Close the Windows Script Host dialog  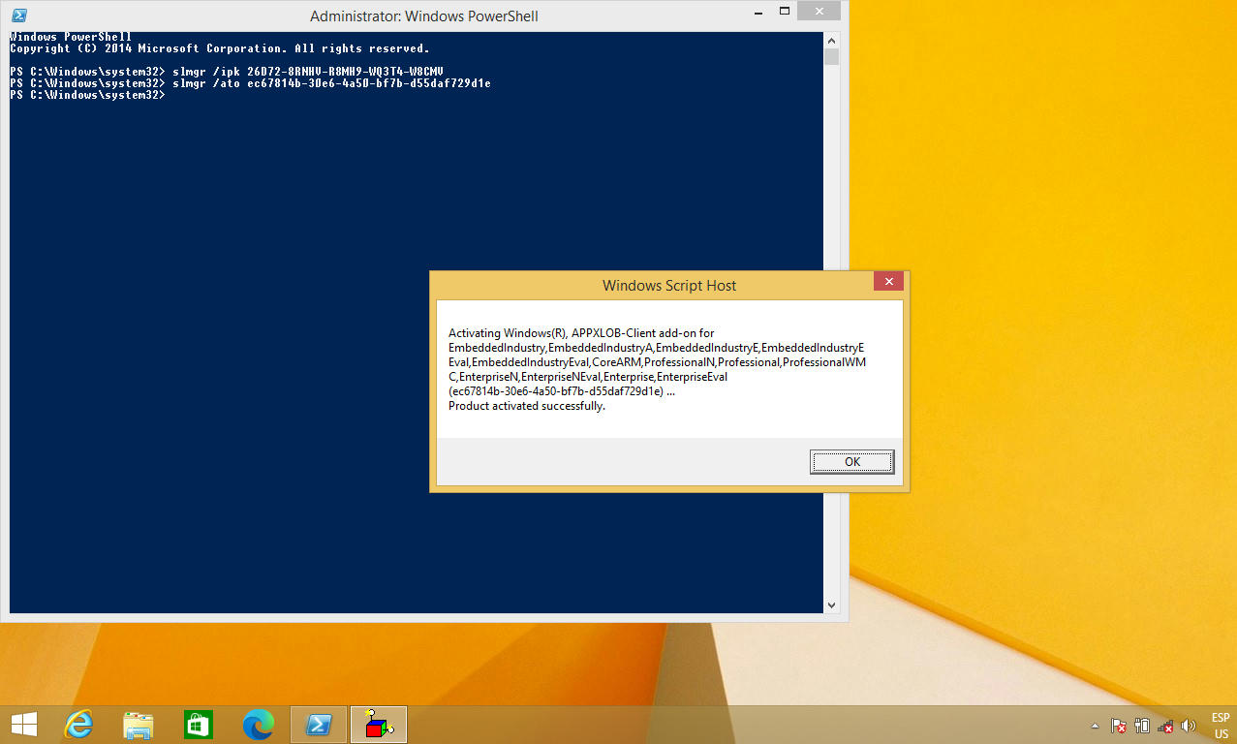(888, 282)
